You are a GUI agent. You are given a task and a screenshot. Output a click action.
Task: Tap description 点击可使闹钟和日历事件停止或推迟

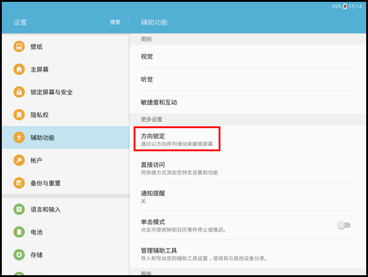coord(183,230)
